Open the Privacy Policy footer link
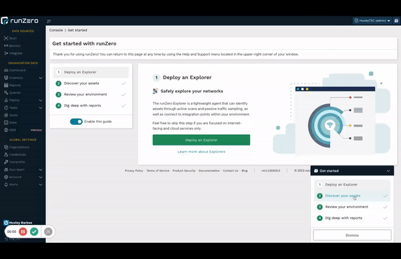 tap(134, 171)
